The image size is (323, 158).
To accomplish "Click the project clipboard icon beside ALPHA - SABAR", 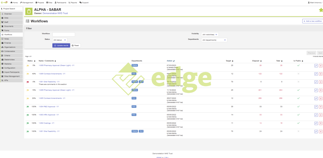I will [x=29, y=11].
